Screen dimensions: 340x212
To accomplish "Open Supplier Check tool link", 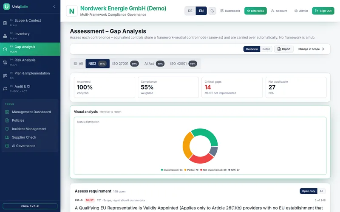I will click(x=30, y=137).
